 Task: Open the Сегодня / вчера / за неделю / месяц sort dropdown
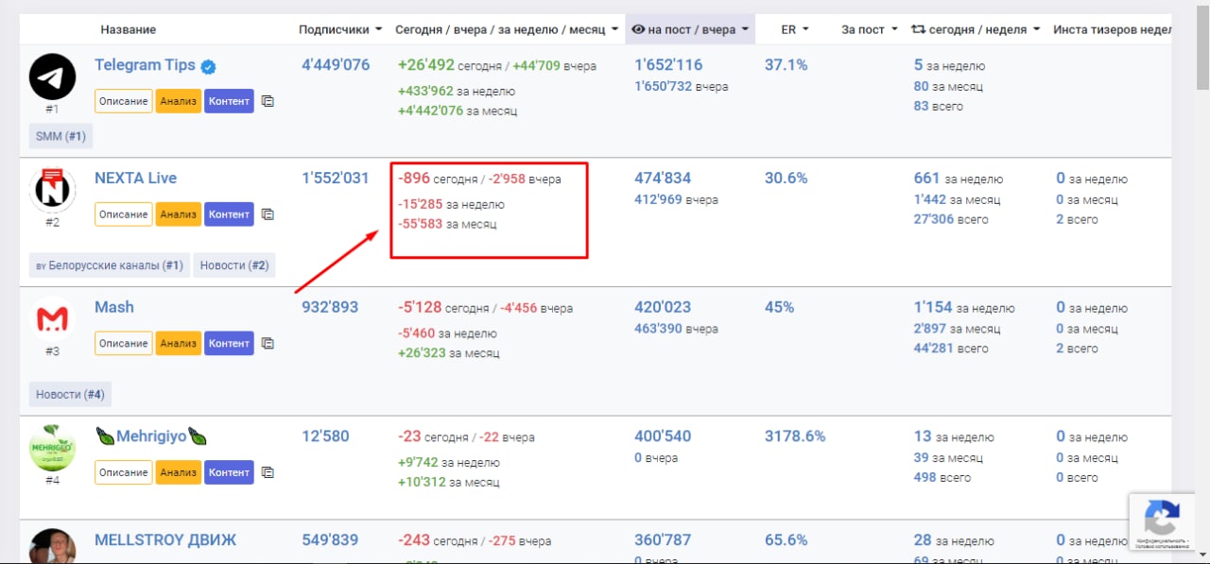(x=507, y=29)
